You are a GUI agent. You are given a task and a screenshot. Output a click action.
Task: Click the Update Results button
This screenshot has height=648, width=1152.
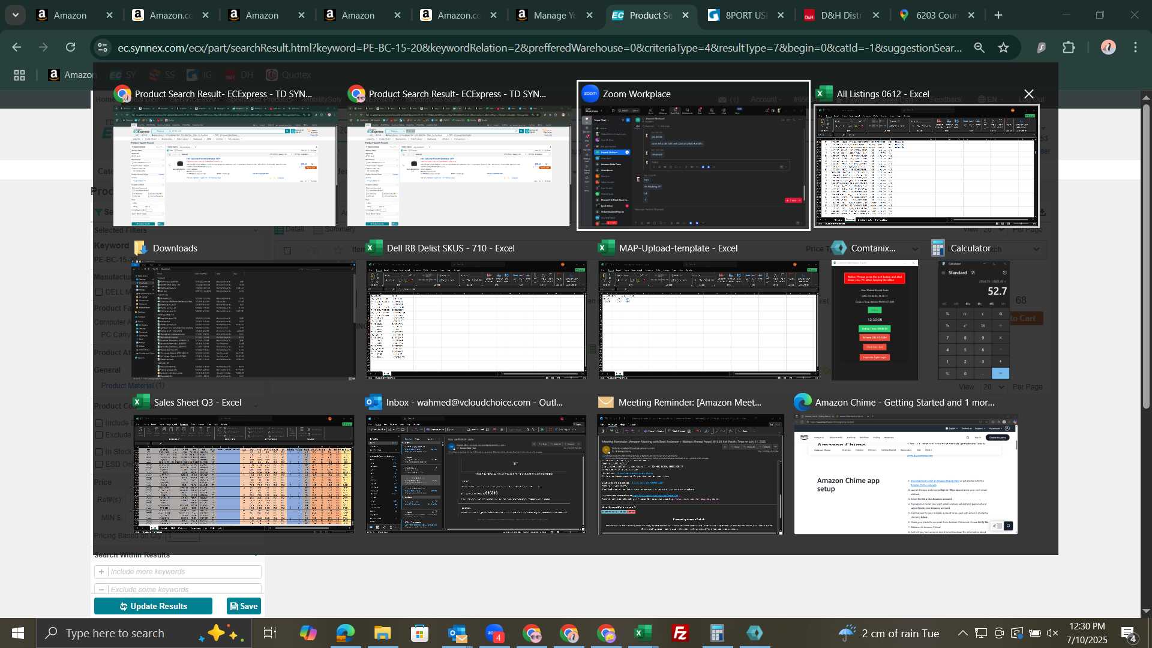153,606
